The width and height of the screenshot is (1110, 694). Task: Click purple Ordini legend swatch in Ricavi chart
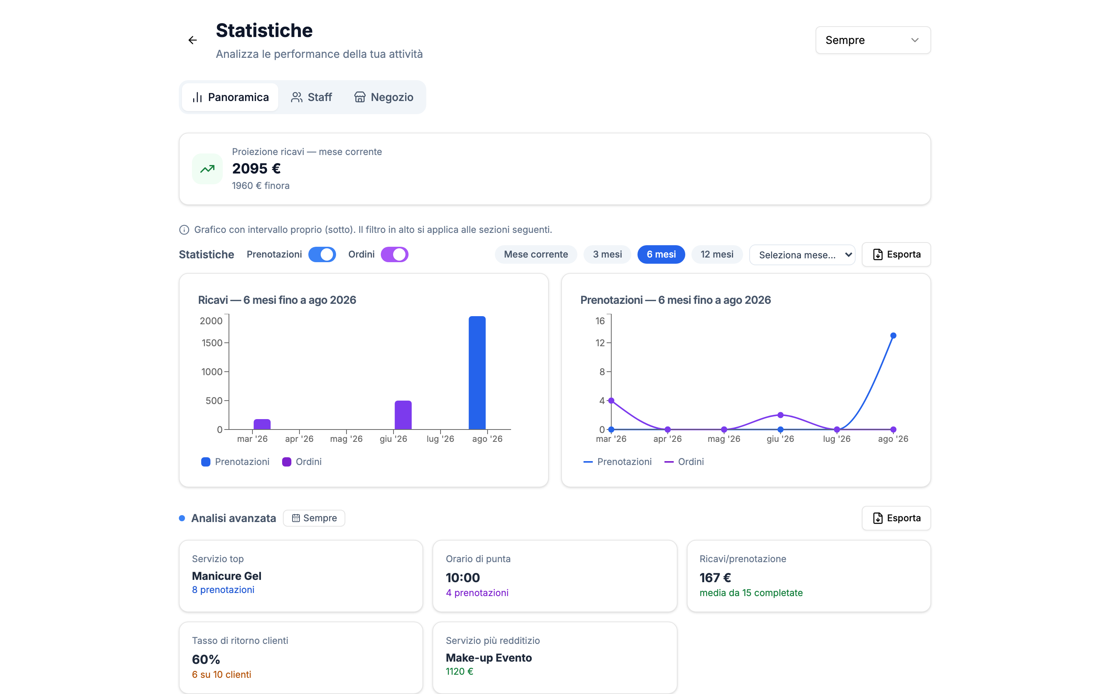(287, 462)
